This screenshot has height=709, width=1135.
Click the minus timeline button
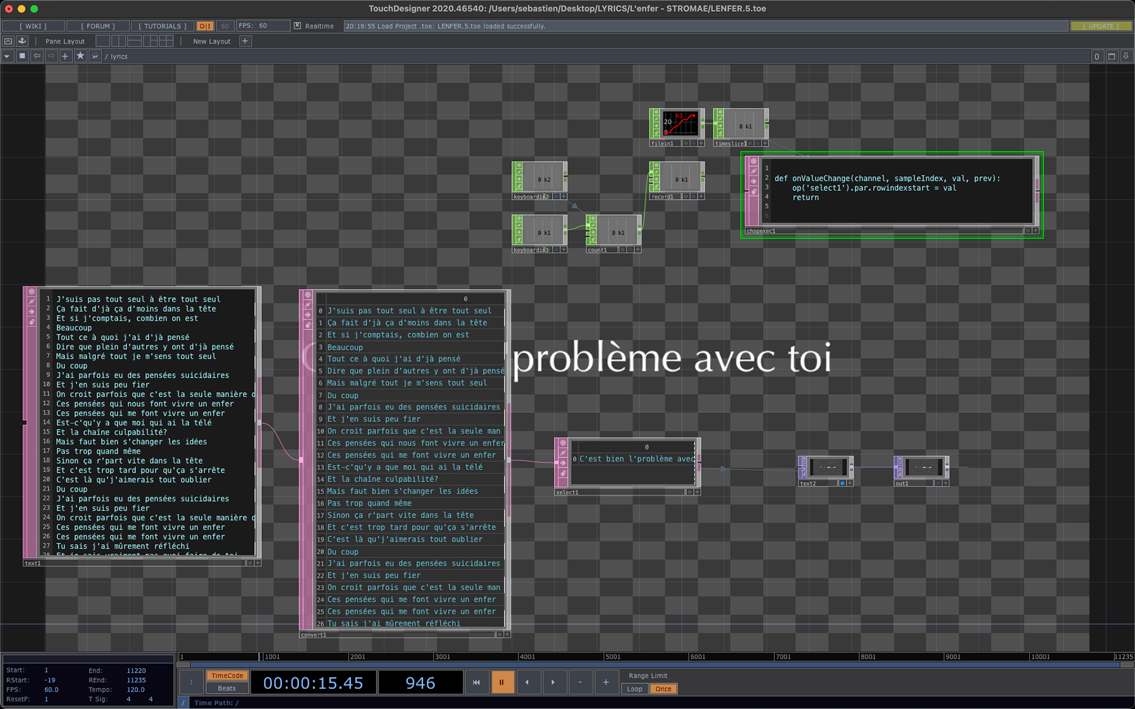pos(580,682)
